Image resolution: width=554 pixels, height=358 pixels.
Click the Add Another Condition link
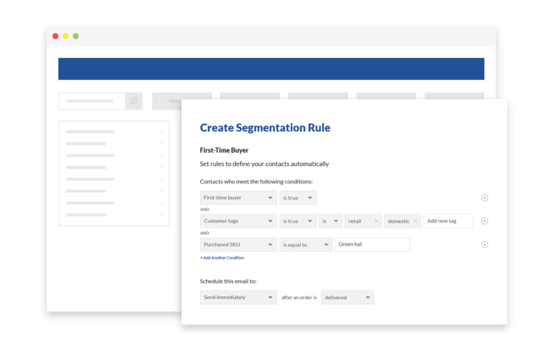(222, 258)
